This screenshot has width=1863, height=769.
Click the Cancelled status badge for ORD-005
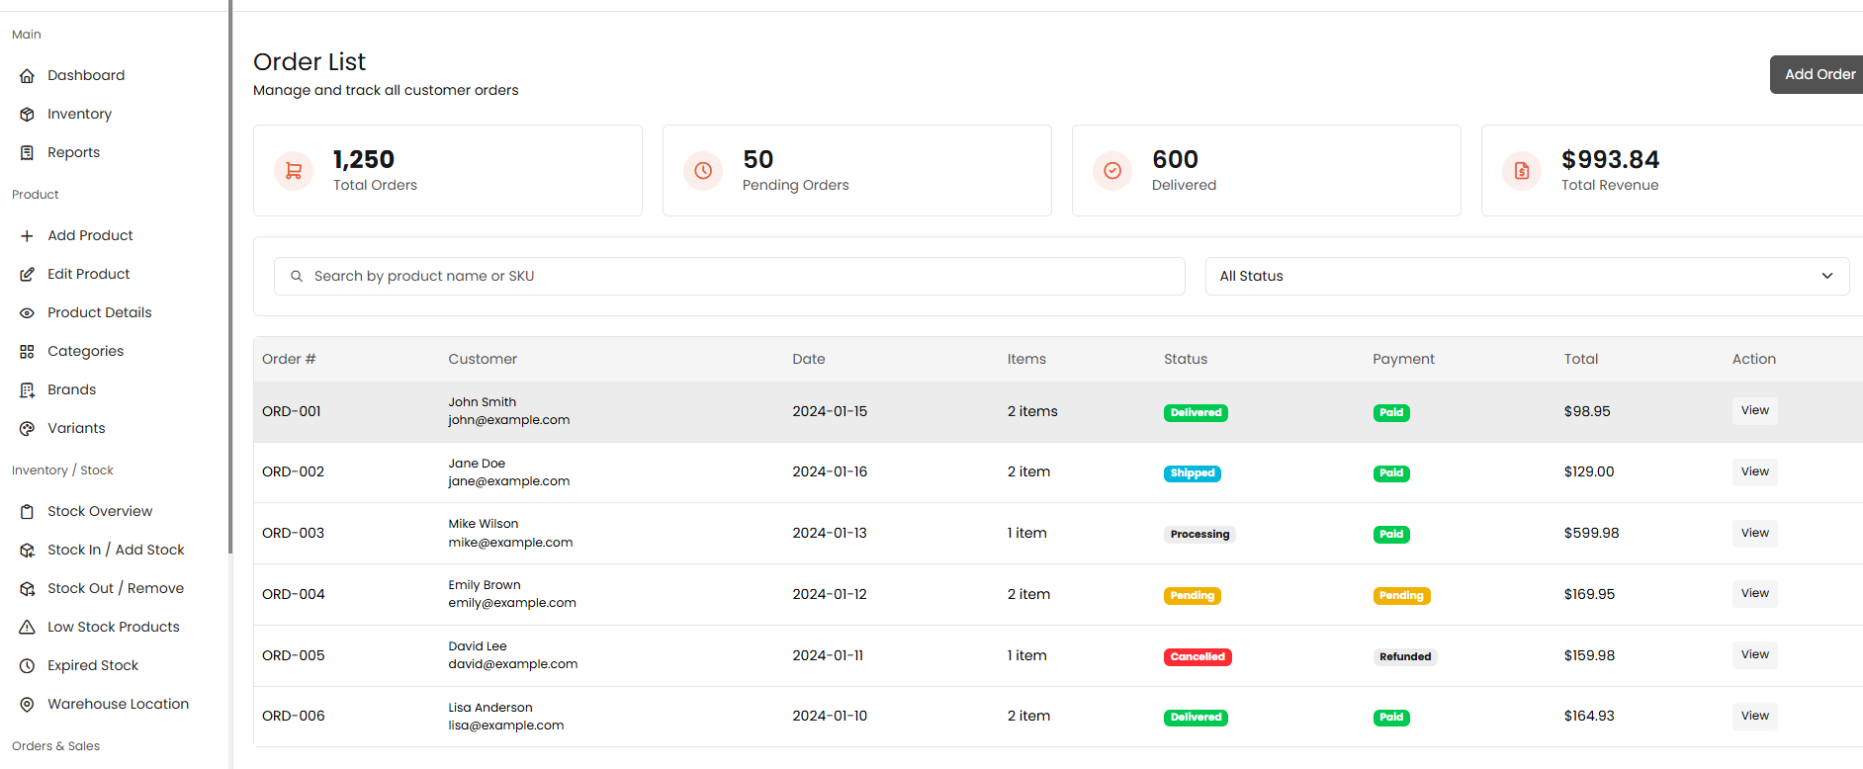coord(1198,657)
